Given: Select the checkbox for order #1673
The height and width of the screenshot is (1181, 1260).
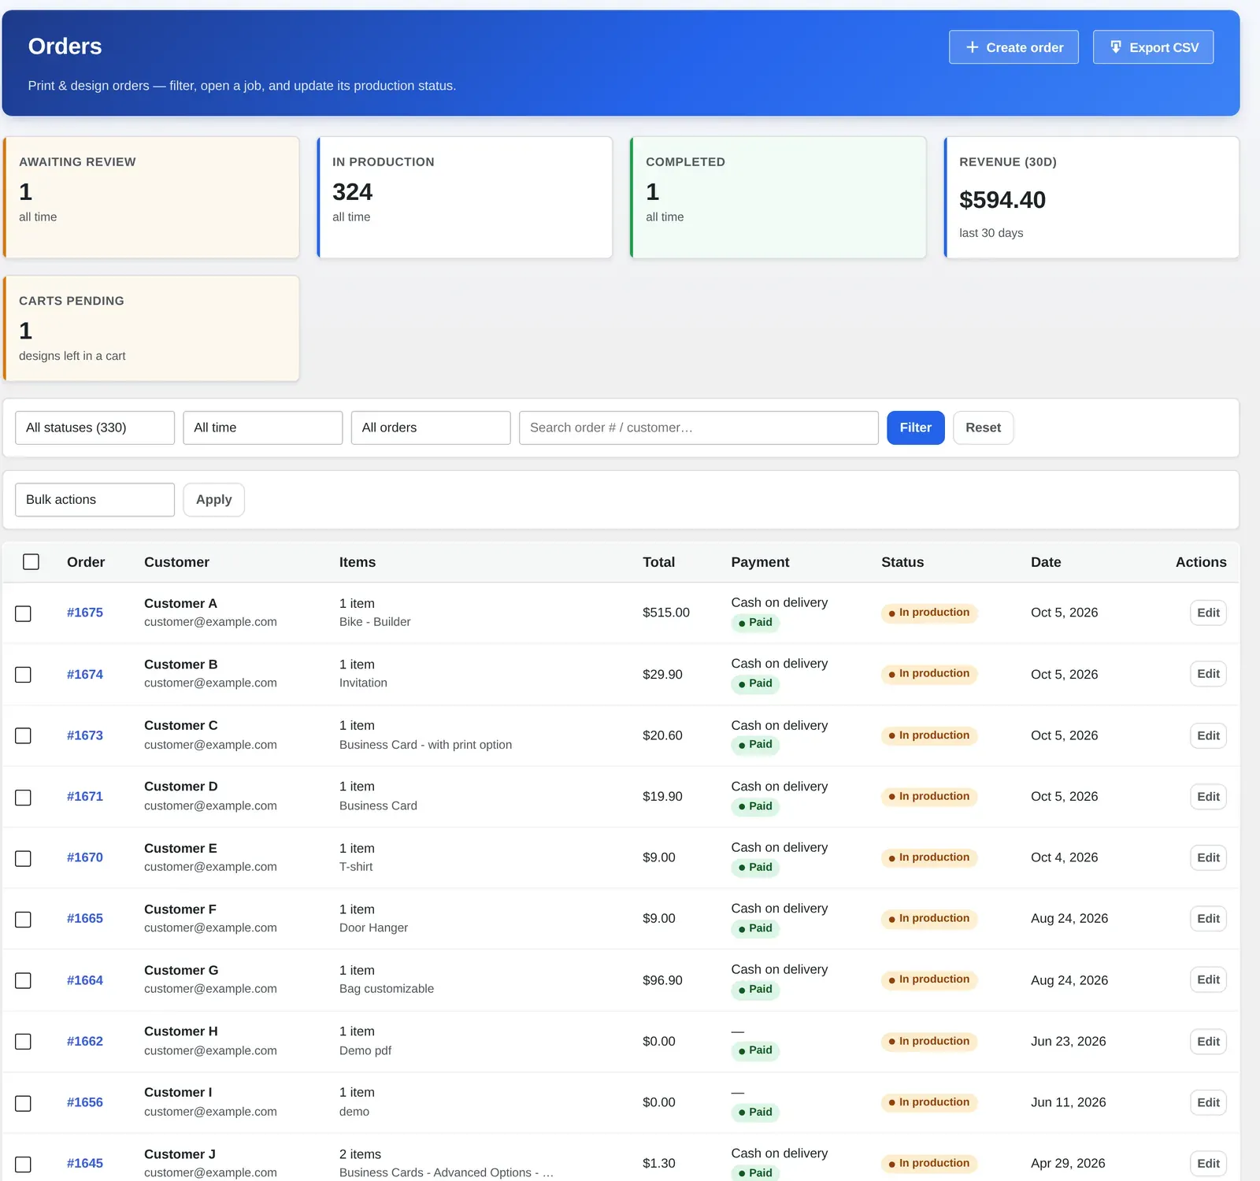Looking at the screenshot, I should (x=24, y=735).
